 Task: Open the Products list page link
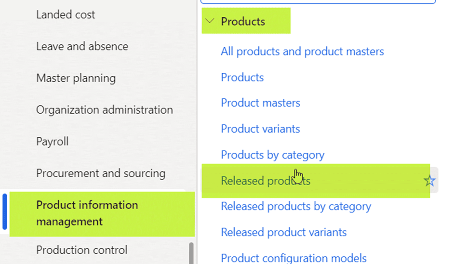[x=242, y=78]
